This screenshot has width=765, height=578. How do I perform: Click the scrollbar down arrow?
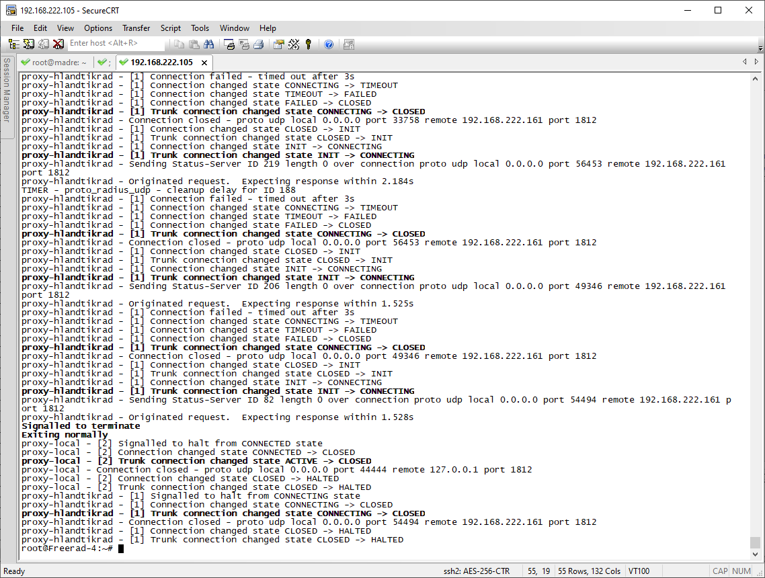755,554
